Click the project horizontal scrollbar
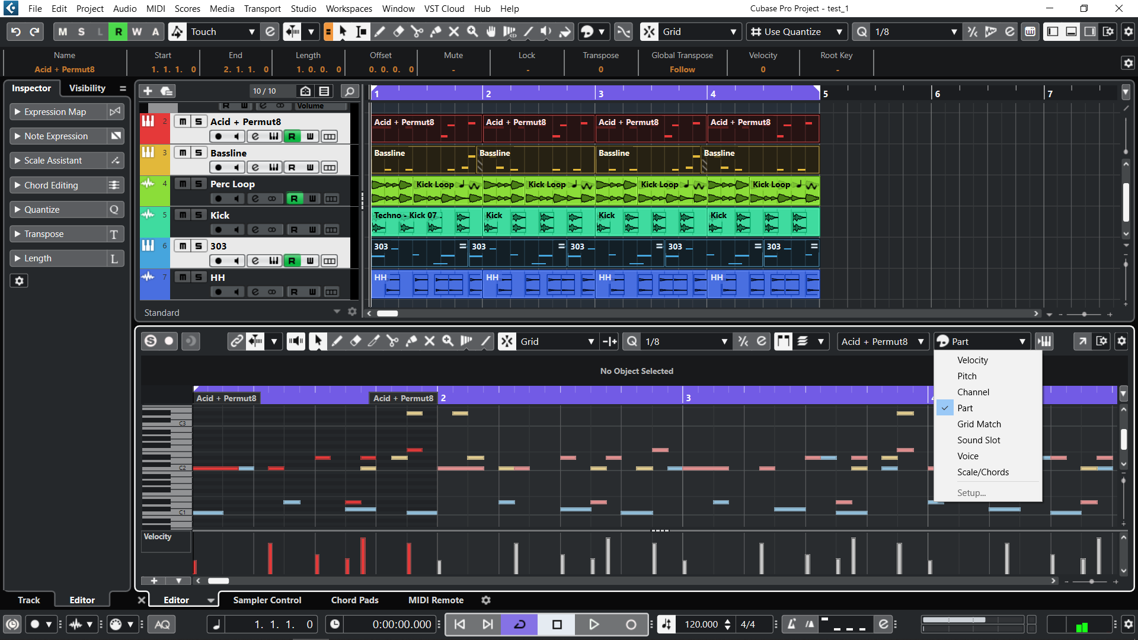The image size is (1138, 640). click(x=388, y=313)
